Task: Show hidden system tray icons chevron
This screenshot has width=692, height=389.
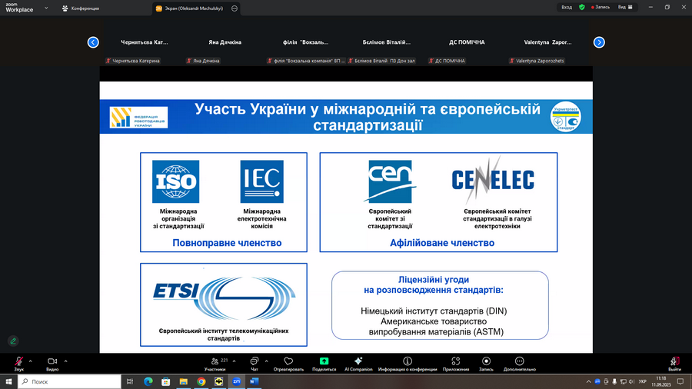Action: pyautogui.click(x=588, y=382)
